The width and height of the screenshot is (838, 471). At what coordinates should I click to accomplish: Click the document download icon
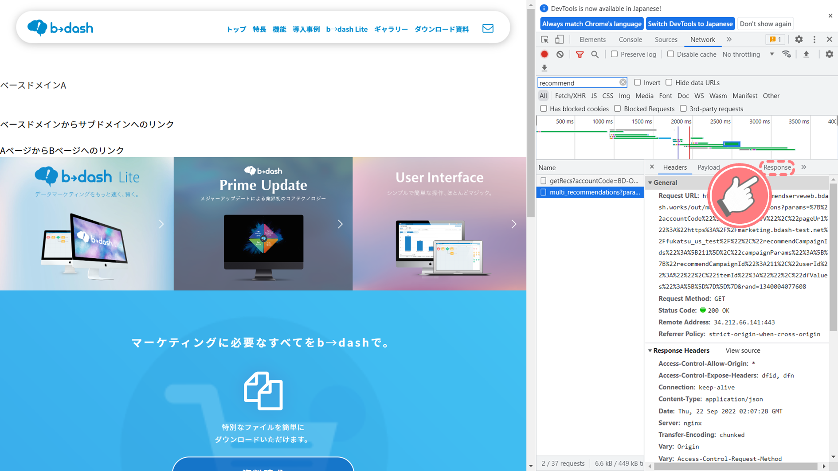(263, 391)
